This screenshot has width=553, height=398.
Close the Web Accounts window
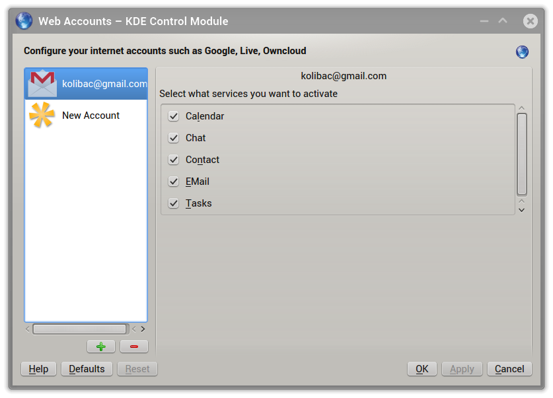530,20
